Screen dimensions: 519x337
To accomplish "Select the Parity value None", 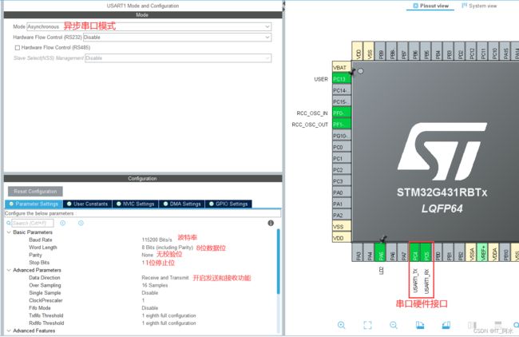I will (147, 255).
